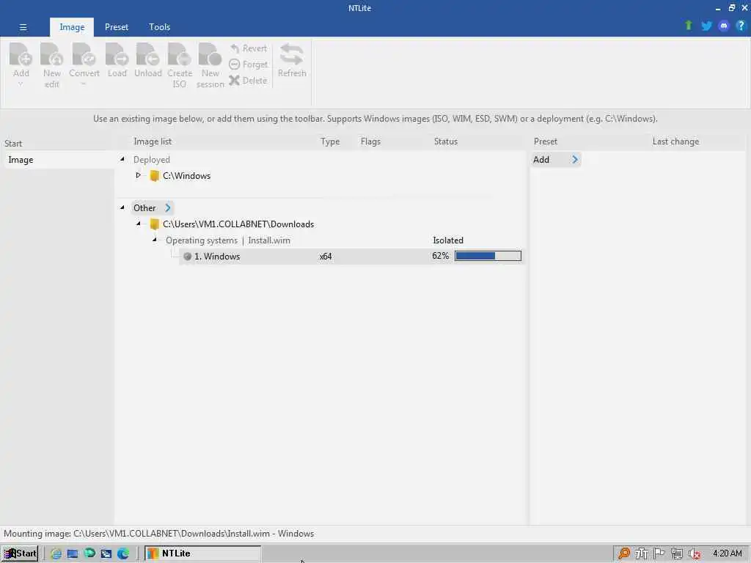Click the Flags column header
This screenshot has height=563, width=751.
370,141
